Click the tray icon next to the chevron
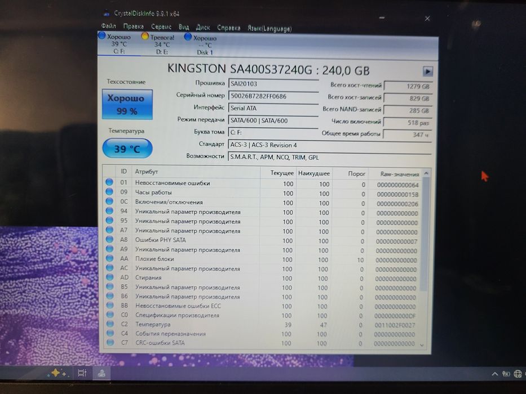The height and width of the screenshot is (394, 526). [x=506, y=374]
